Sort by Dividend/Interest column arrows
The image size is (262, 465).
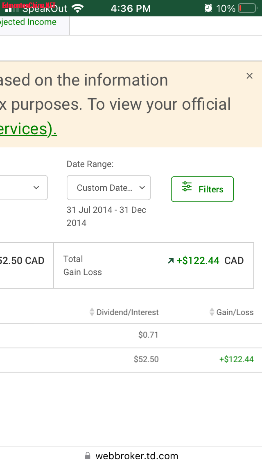92,312
